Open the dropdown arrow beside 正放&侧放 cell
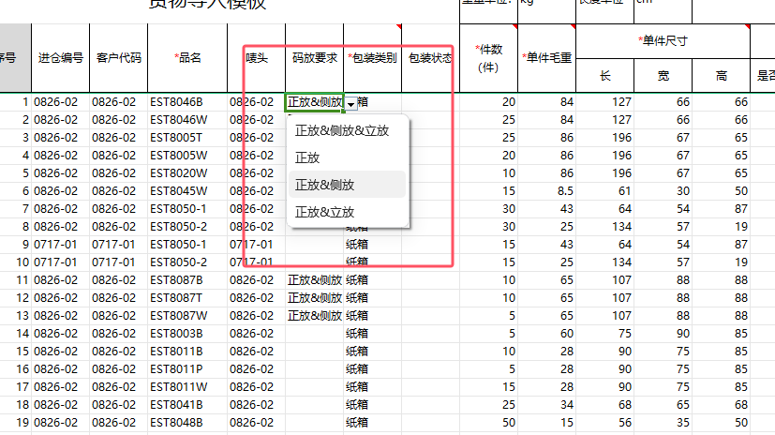 coord(350,104)
